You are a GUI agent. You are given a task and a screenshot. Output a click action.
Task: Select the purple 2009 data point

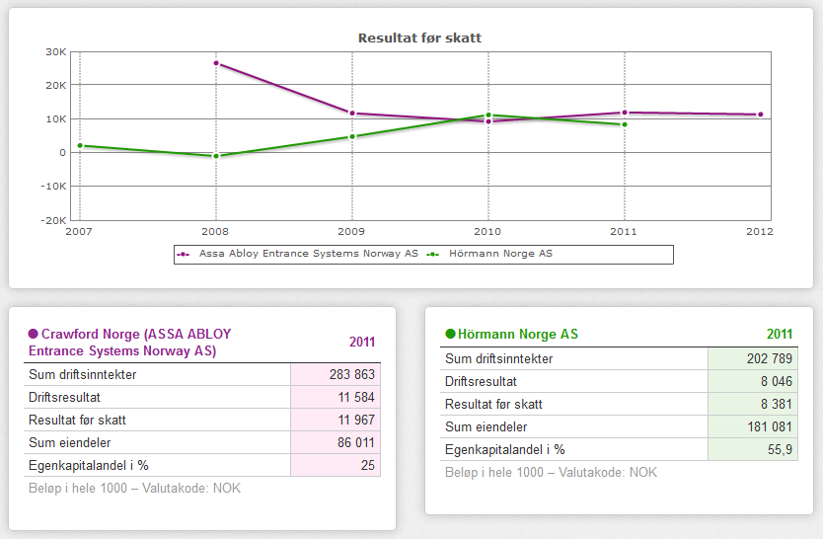tap(352, 114)
